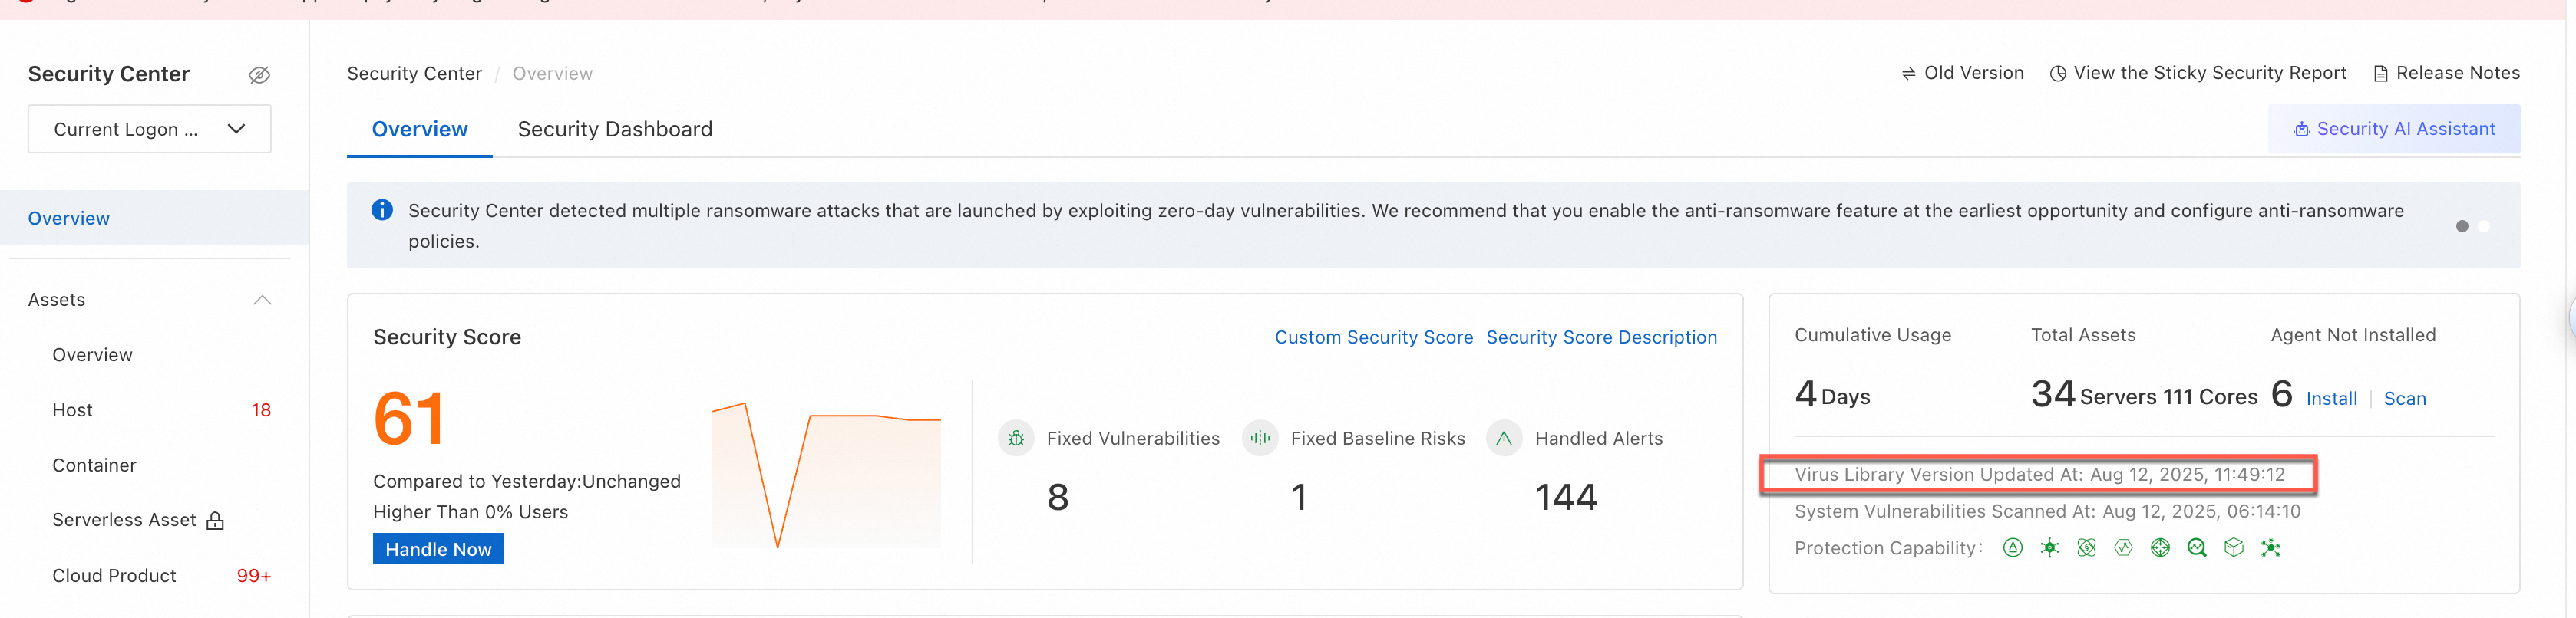Switch to the Security Dashboard tab
The width and height of the screenshot is (2576, 618).
click(x=614, y=129)
